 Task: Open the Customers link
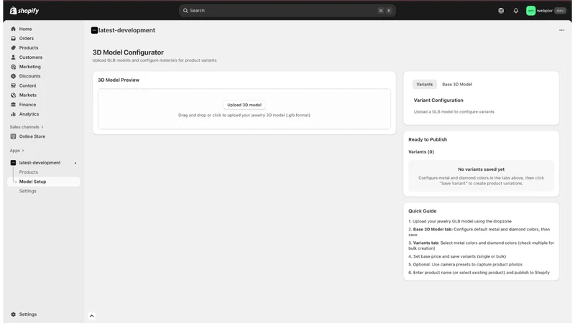(31, 57)
